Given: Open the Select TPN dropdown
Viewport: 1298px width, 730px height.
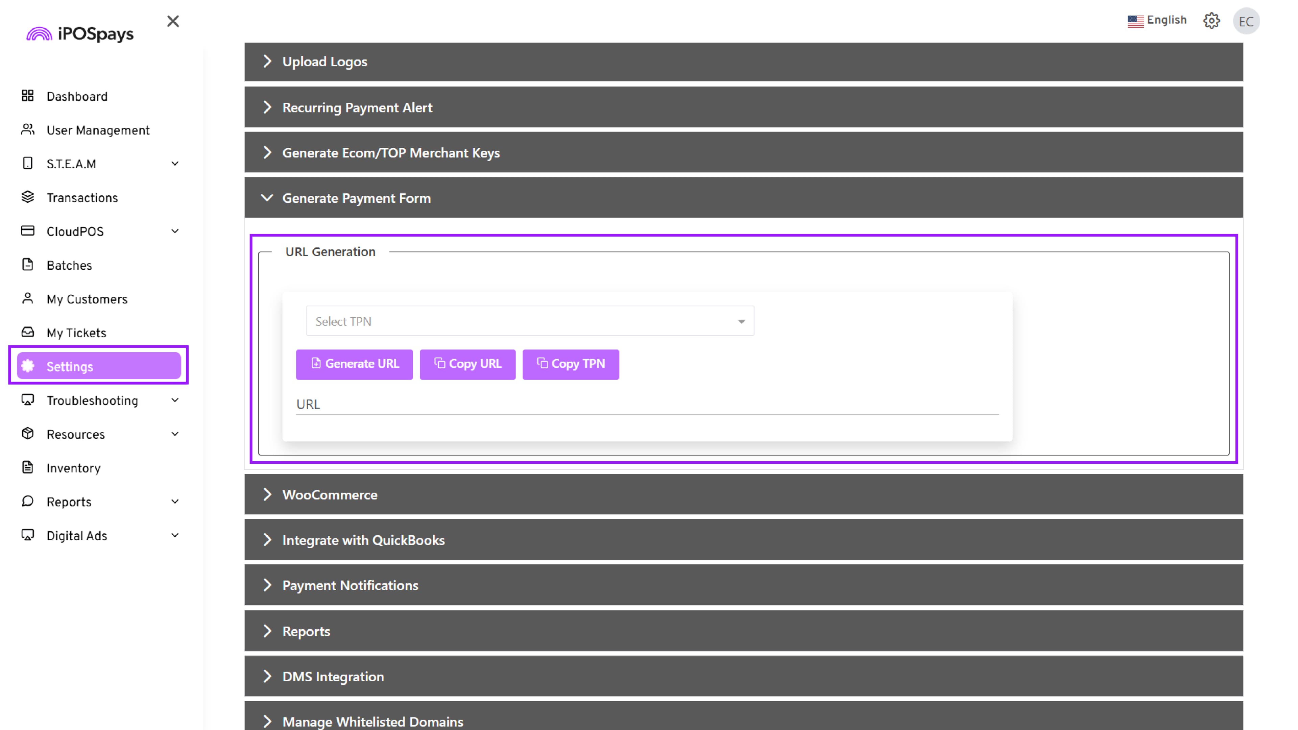Looking at the screenshot, I should pyautogui.click(x=530, y=321).
